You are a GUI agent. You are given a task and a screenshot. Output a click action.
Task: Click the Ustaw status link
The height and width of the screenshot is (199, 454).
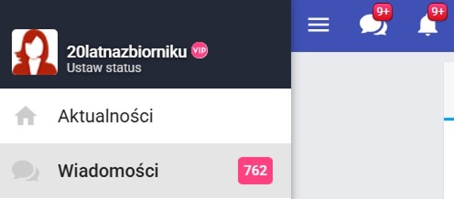(104, 68)
